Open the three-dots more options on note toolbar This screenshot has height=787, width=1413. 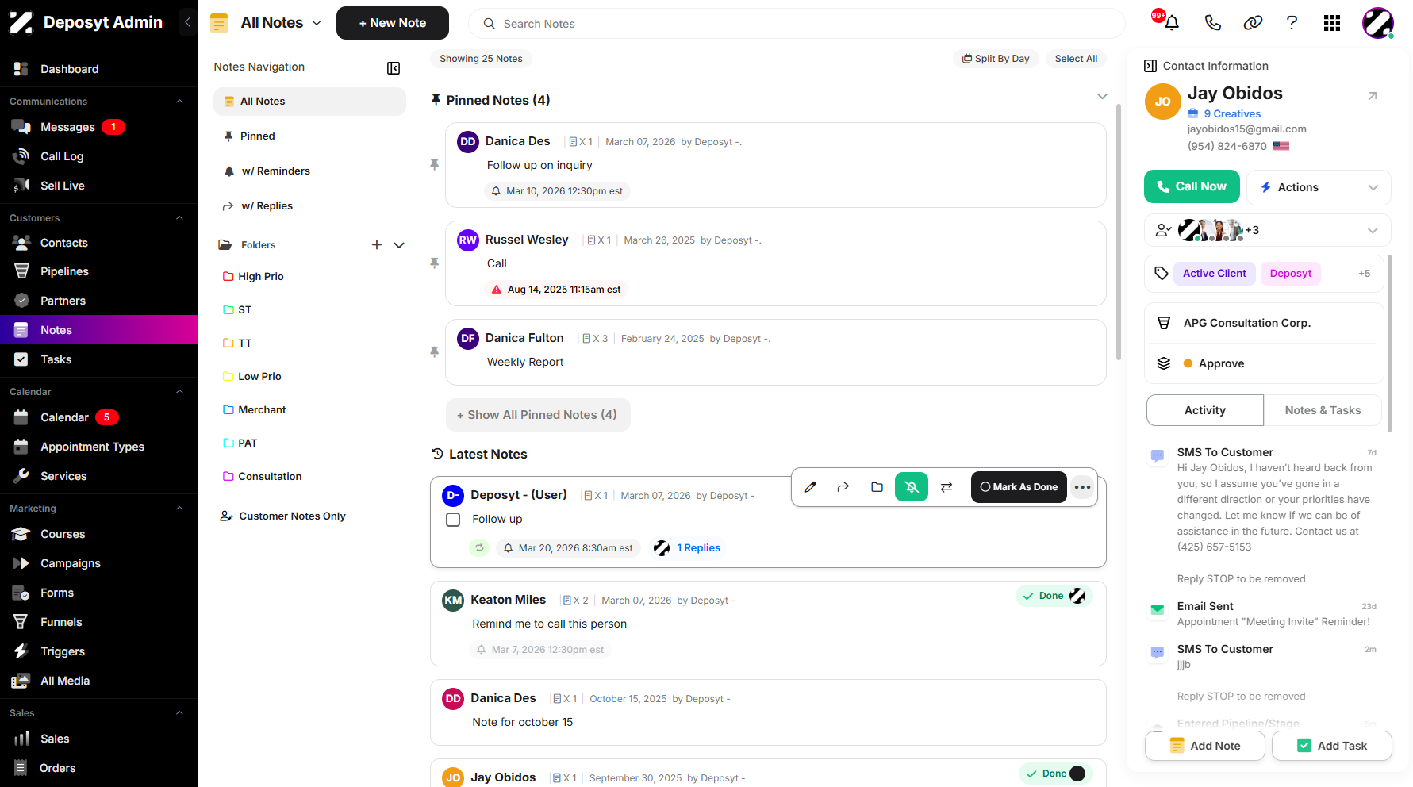[1082, 487]
